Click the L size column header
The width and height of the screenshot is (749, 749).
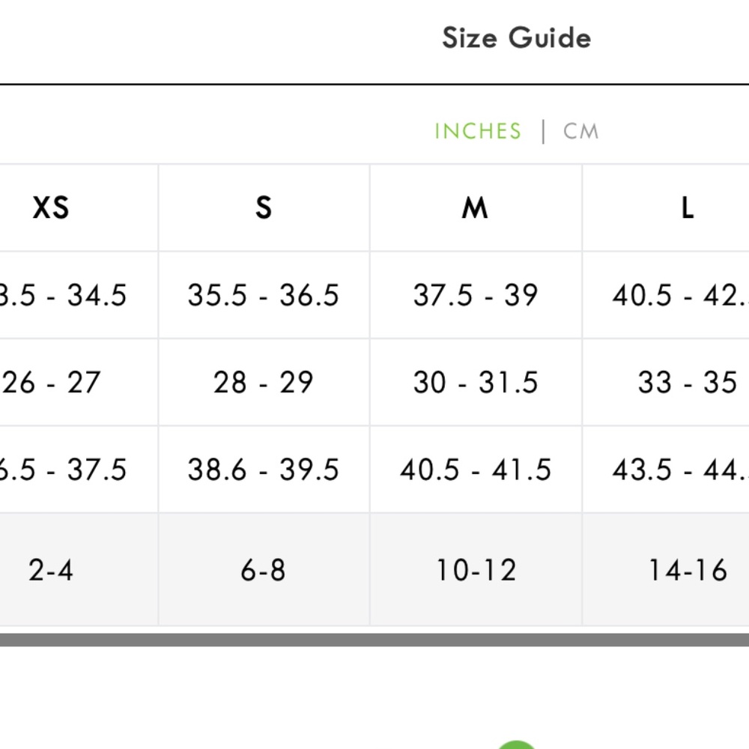pyautogui.click(x=688, y=207)
